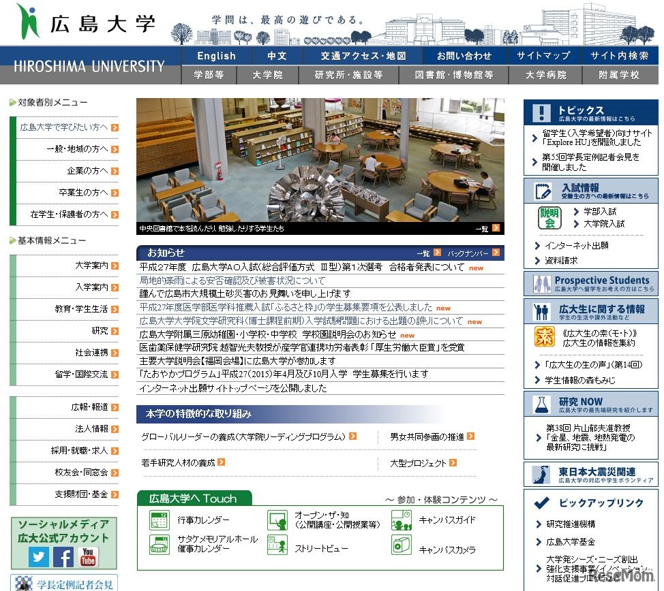Open 在学生・保護者の方へ sidebar link
The image size is (664, 591).
[x=67, y=214]
